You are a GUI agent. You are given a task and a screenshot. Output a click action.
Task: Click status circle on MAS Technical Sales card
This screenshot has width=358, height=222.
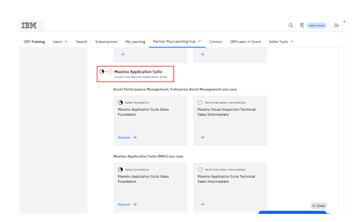200,170
